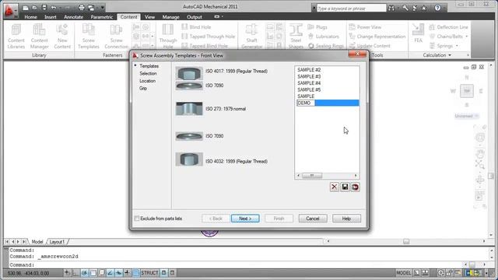
Task: Click the Undo arrow in quick access toolbar
Action: point(54,8)
